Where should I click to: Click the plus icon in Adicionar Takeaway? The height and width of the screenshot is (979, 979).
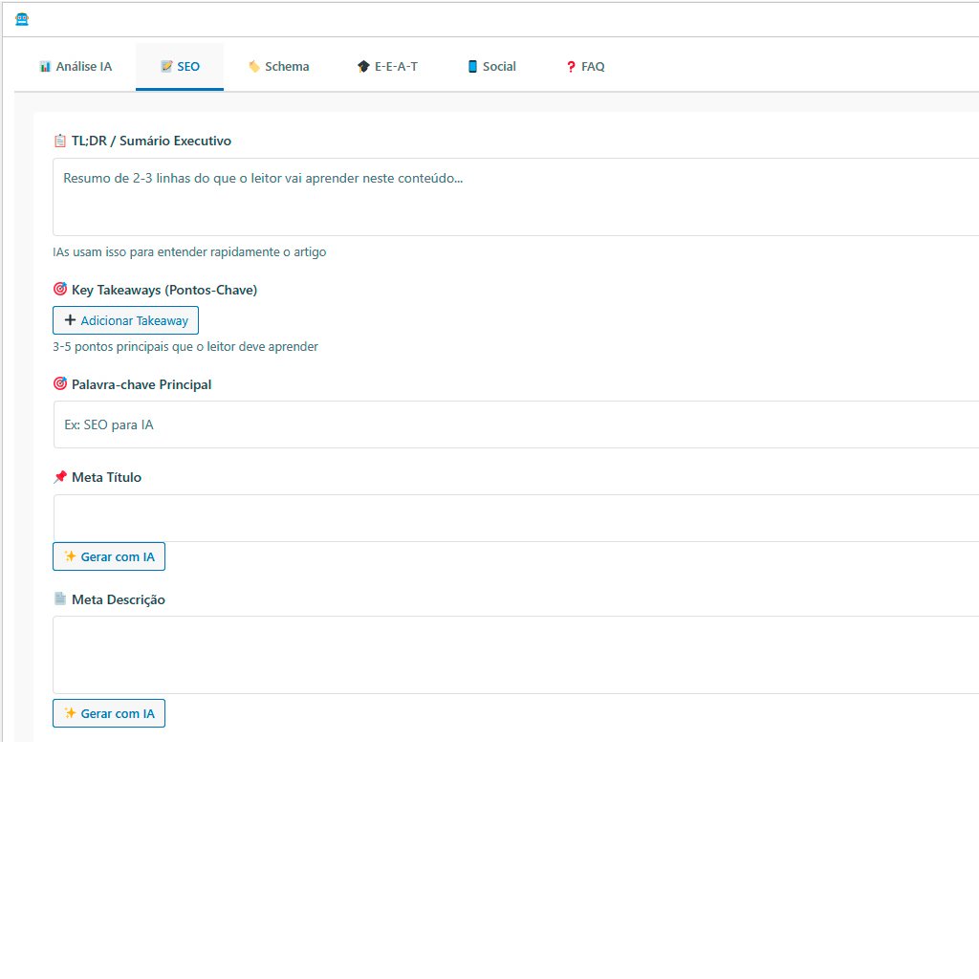(x=70, y=320)
